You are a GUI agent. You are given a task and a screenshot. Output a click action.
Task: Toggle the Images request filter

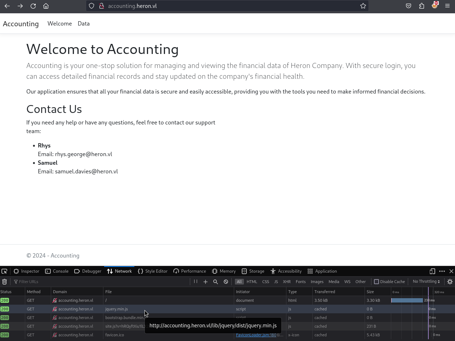tap(317, 282)
